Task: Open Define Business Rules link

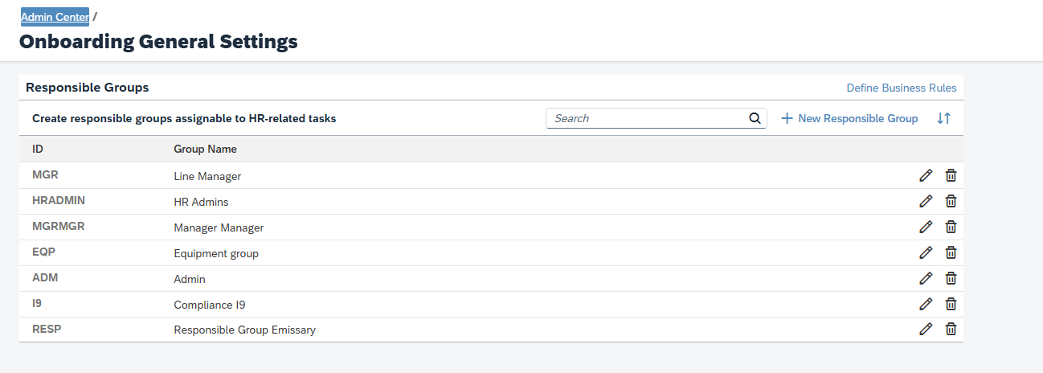Action: 901,88
